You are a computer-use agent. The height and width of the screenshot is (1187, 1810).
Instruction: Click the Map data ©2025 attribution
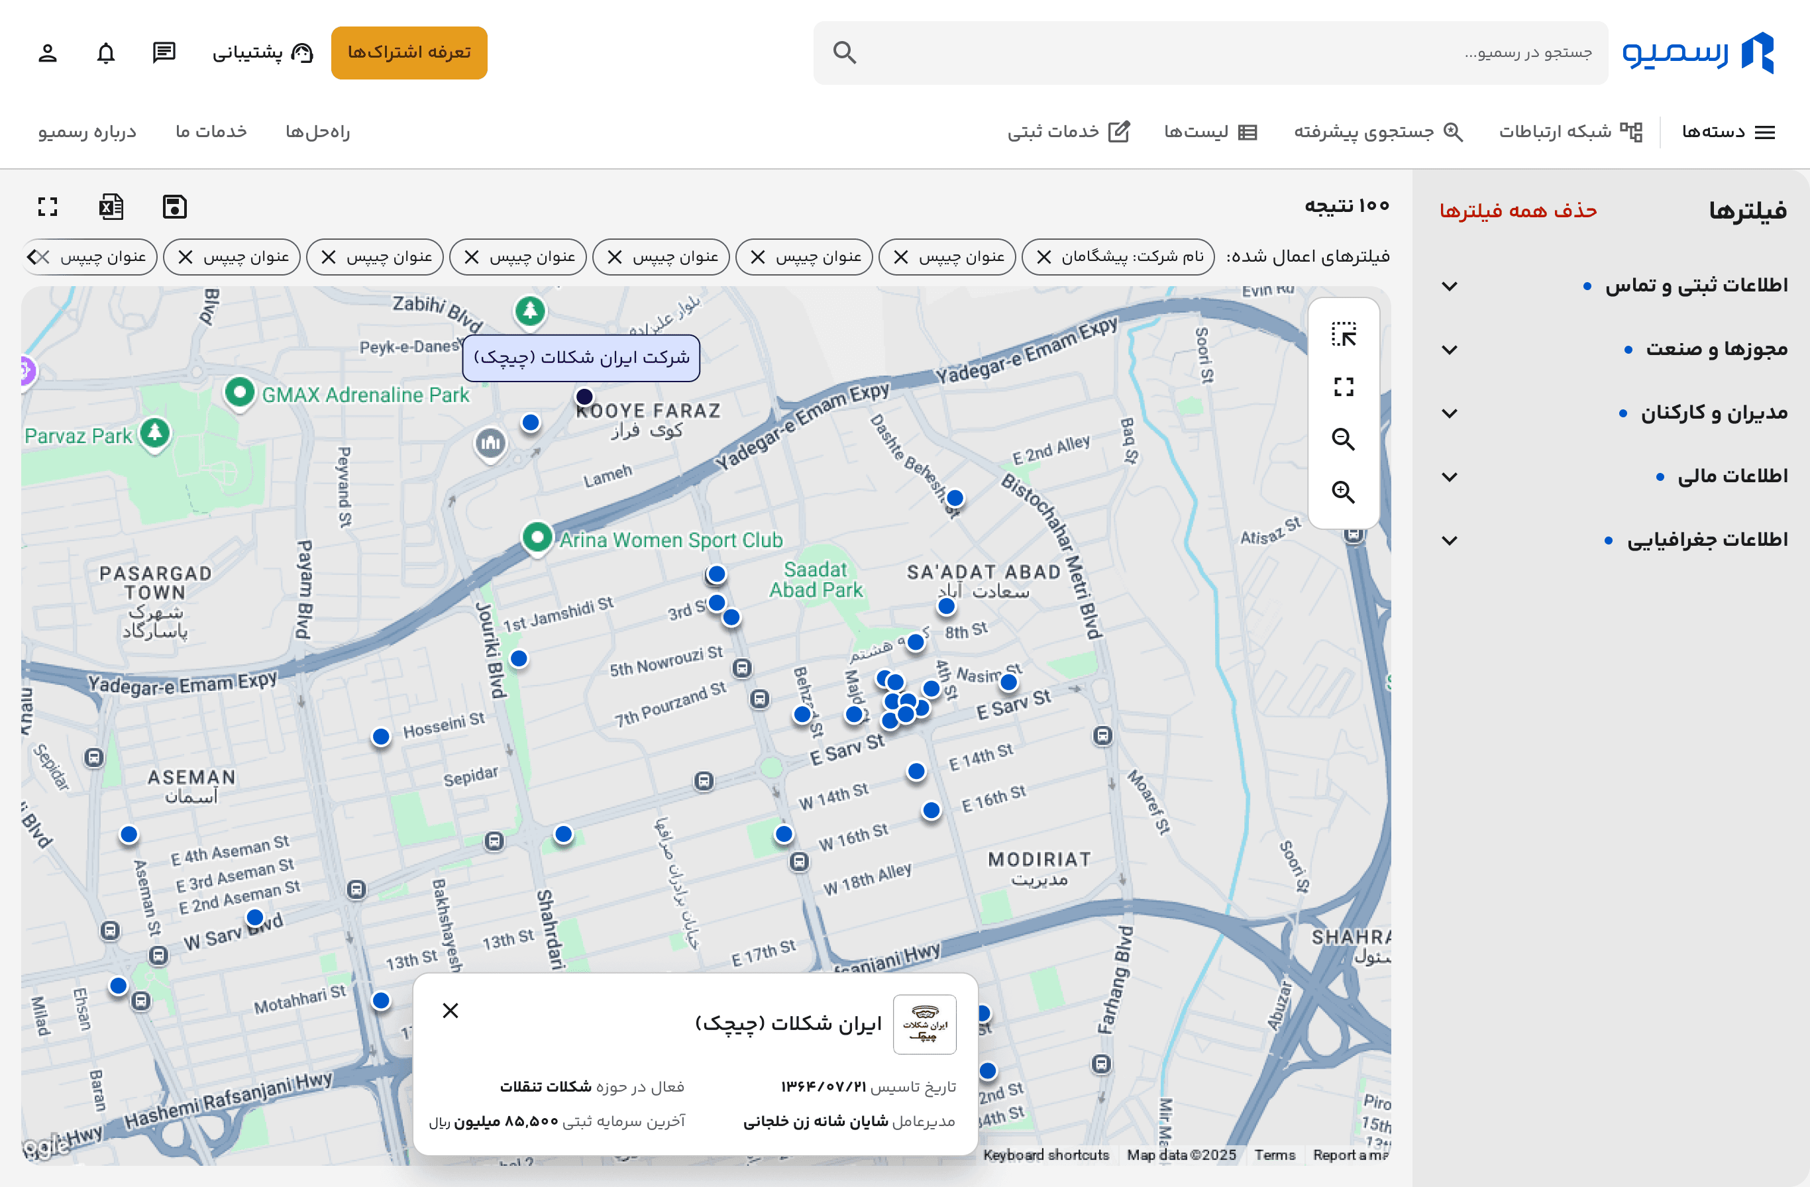1181,1155
